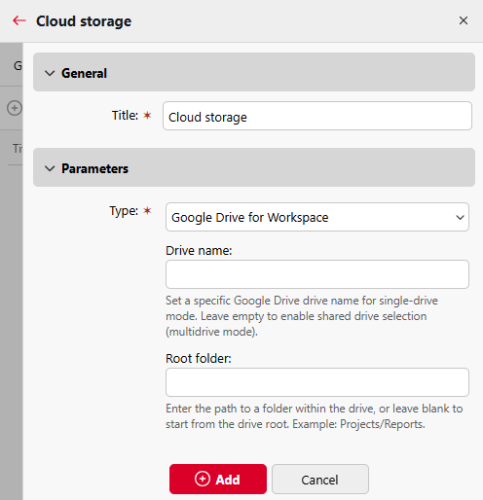Viewport: 483px width, 500px height.
Task: Open the Type dropdown list
Action: click(x=317, y=217)
